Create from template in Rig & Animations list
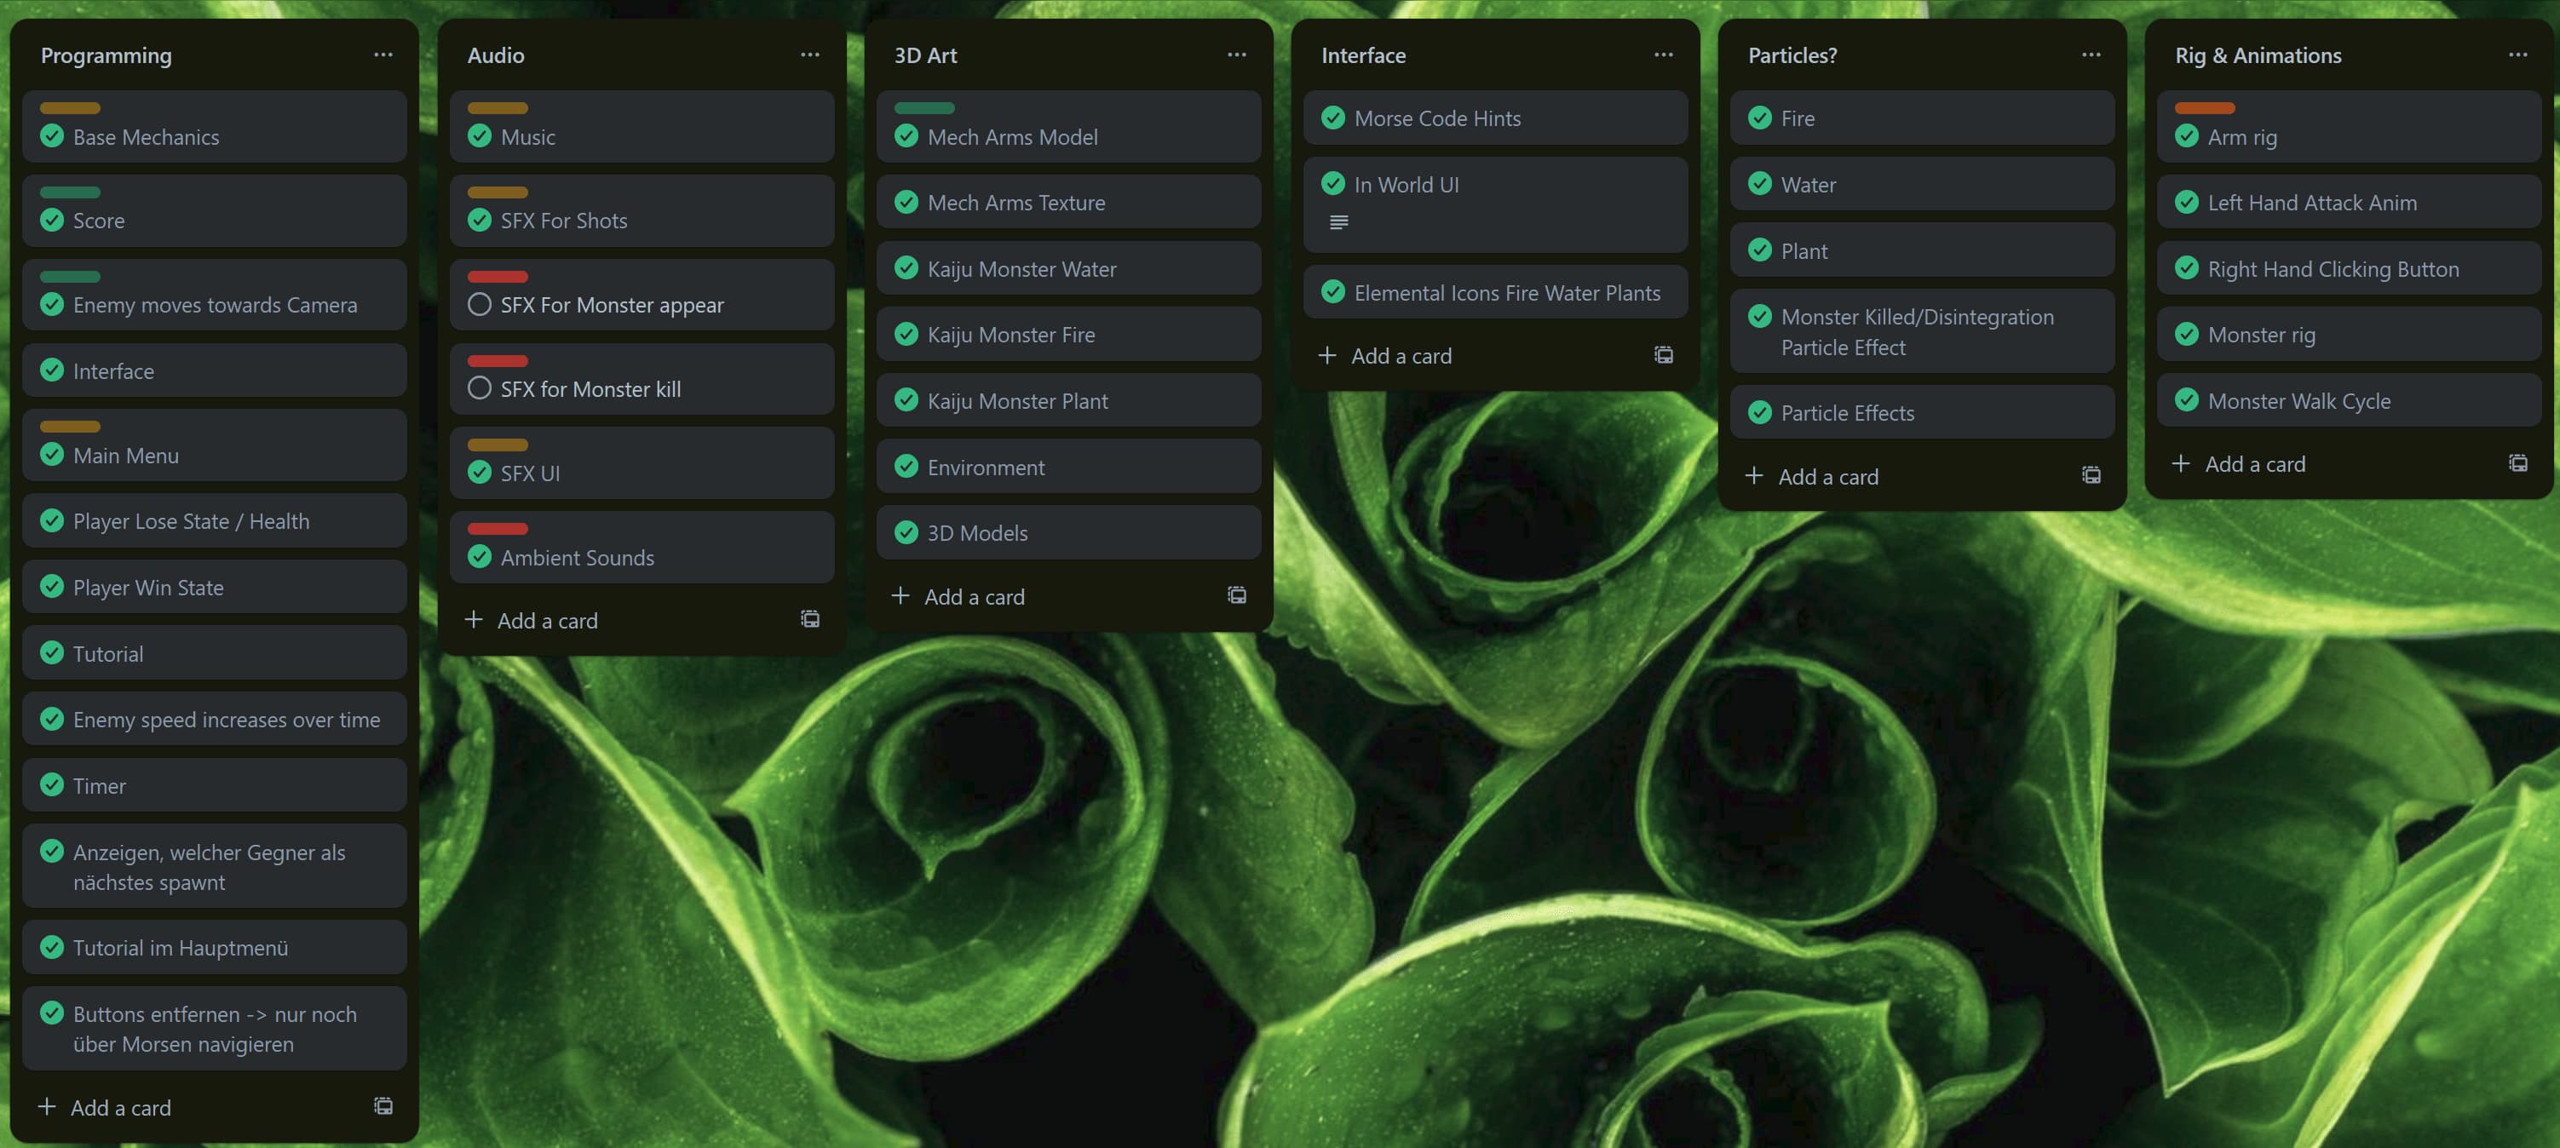 tap(2517, 464)
